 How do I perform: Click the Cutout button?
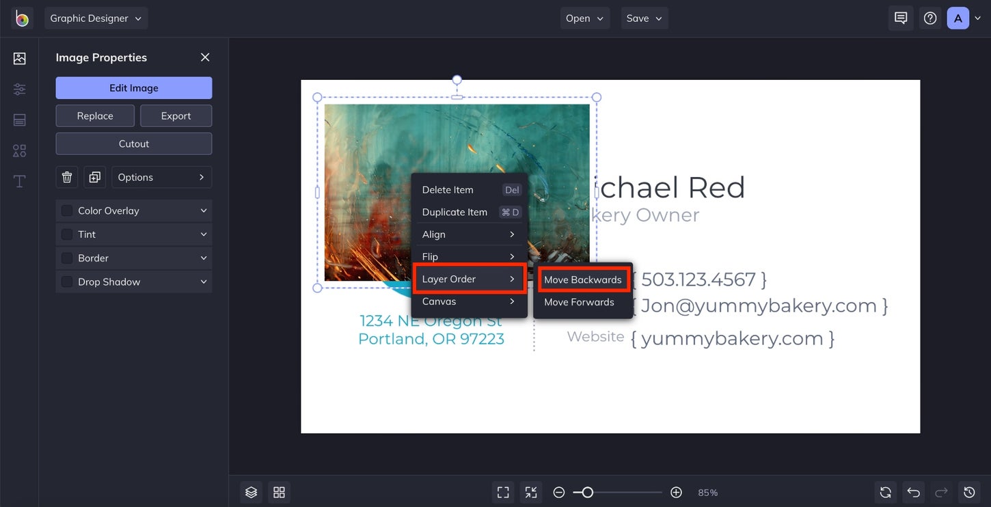pos(133,143)
